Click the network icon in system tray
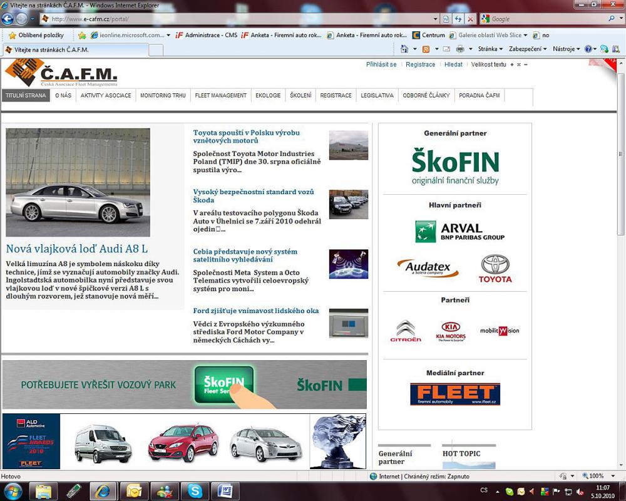Image resolution: width=626 pixels, height=501 pixels. 568,492
